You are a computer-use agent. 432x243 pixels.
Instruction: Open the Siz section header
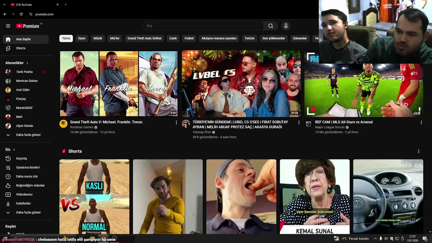pos(10,150)
